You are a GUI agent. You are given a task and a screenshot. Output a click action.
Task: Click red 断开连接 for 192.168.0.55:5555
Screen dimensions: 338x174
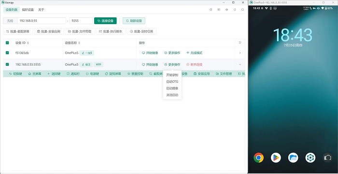(194, 65)
